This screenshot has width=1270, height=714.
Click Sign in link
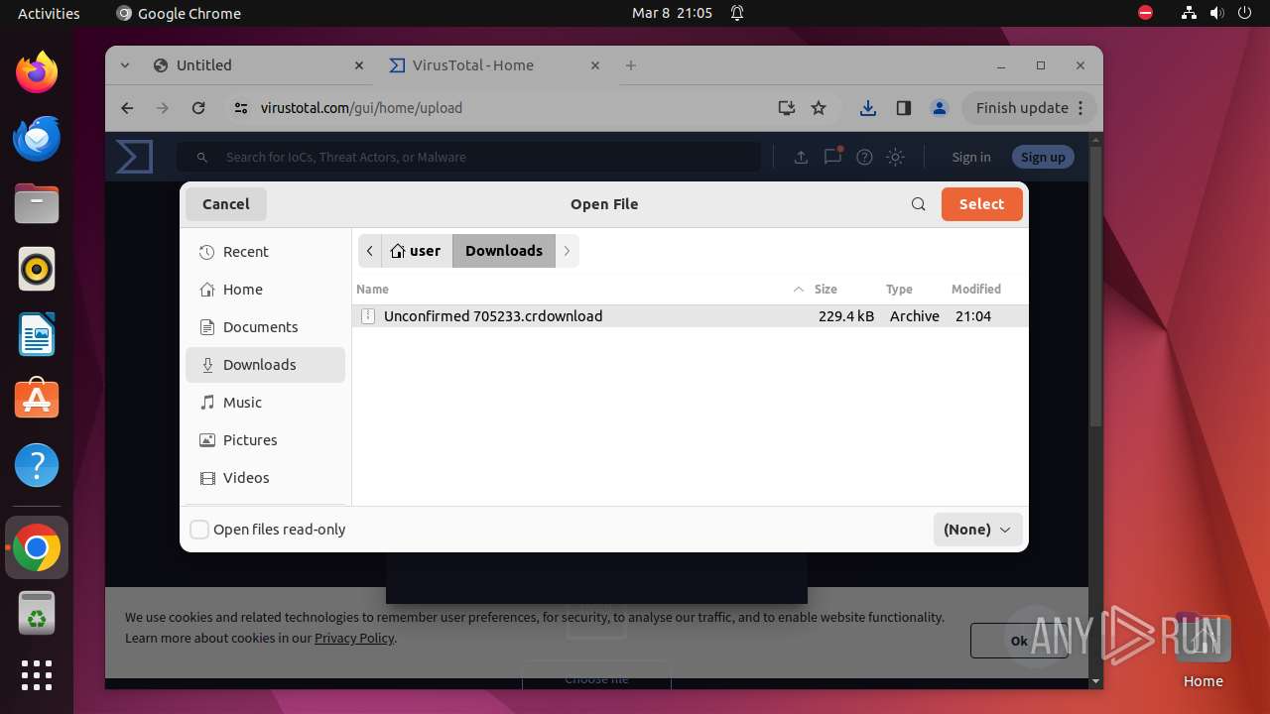point(971,157)
